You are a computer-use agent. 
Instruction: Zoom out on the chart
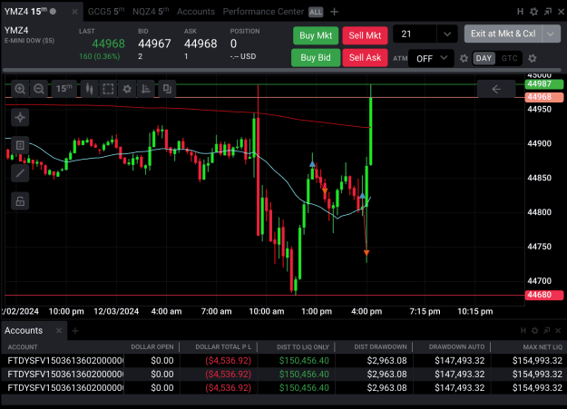tap(39, 89)
